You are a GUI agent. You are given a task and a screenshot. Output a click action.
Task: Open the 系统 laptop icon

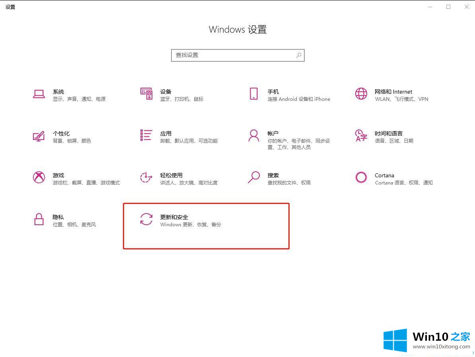tap(39, 94)
